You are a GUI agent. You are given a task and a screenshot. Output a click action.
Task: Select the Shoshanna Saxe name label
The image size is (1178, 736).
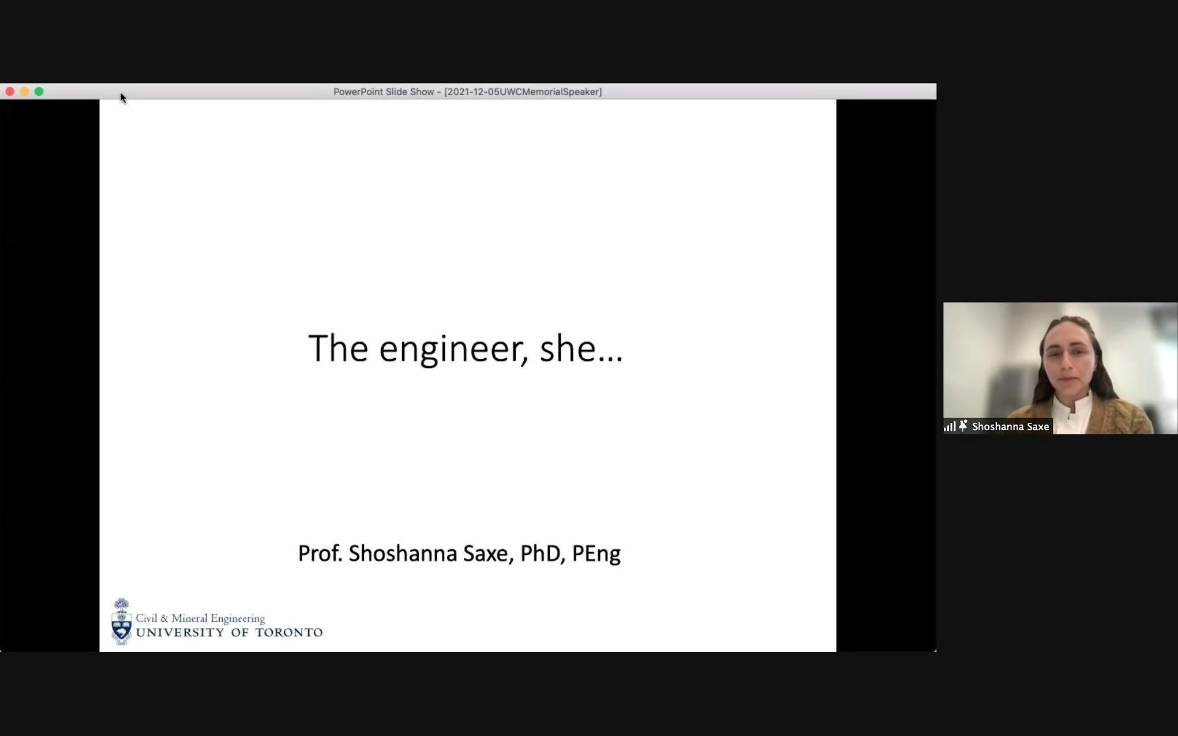point(1010,427)
